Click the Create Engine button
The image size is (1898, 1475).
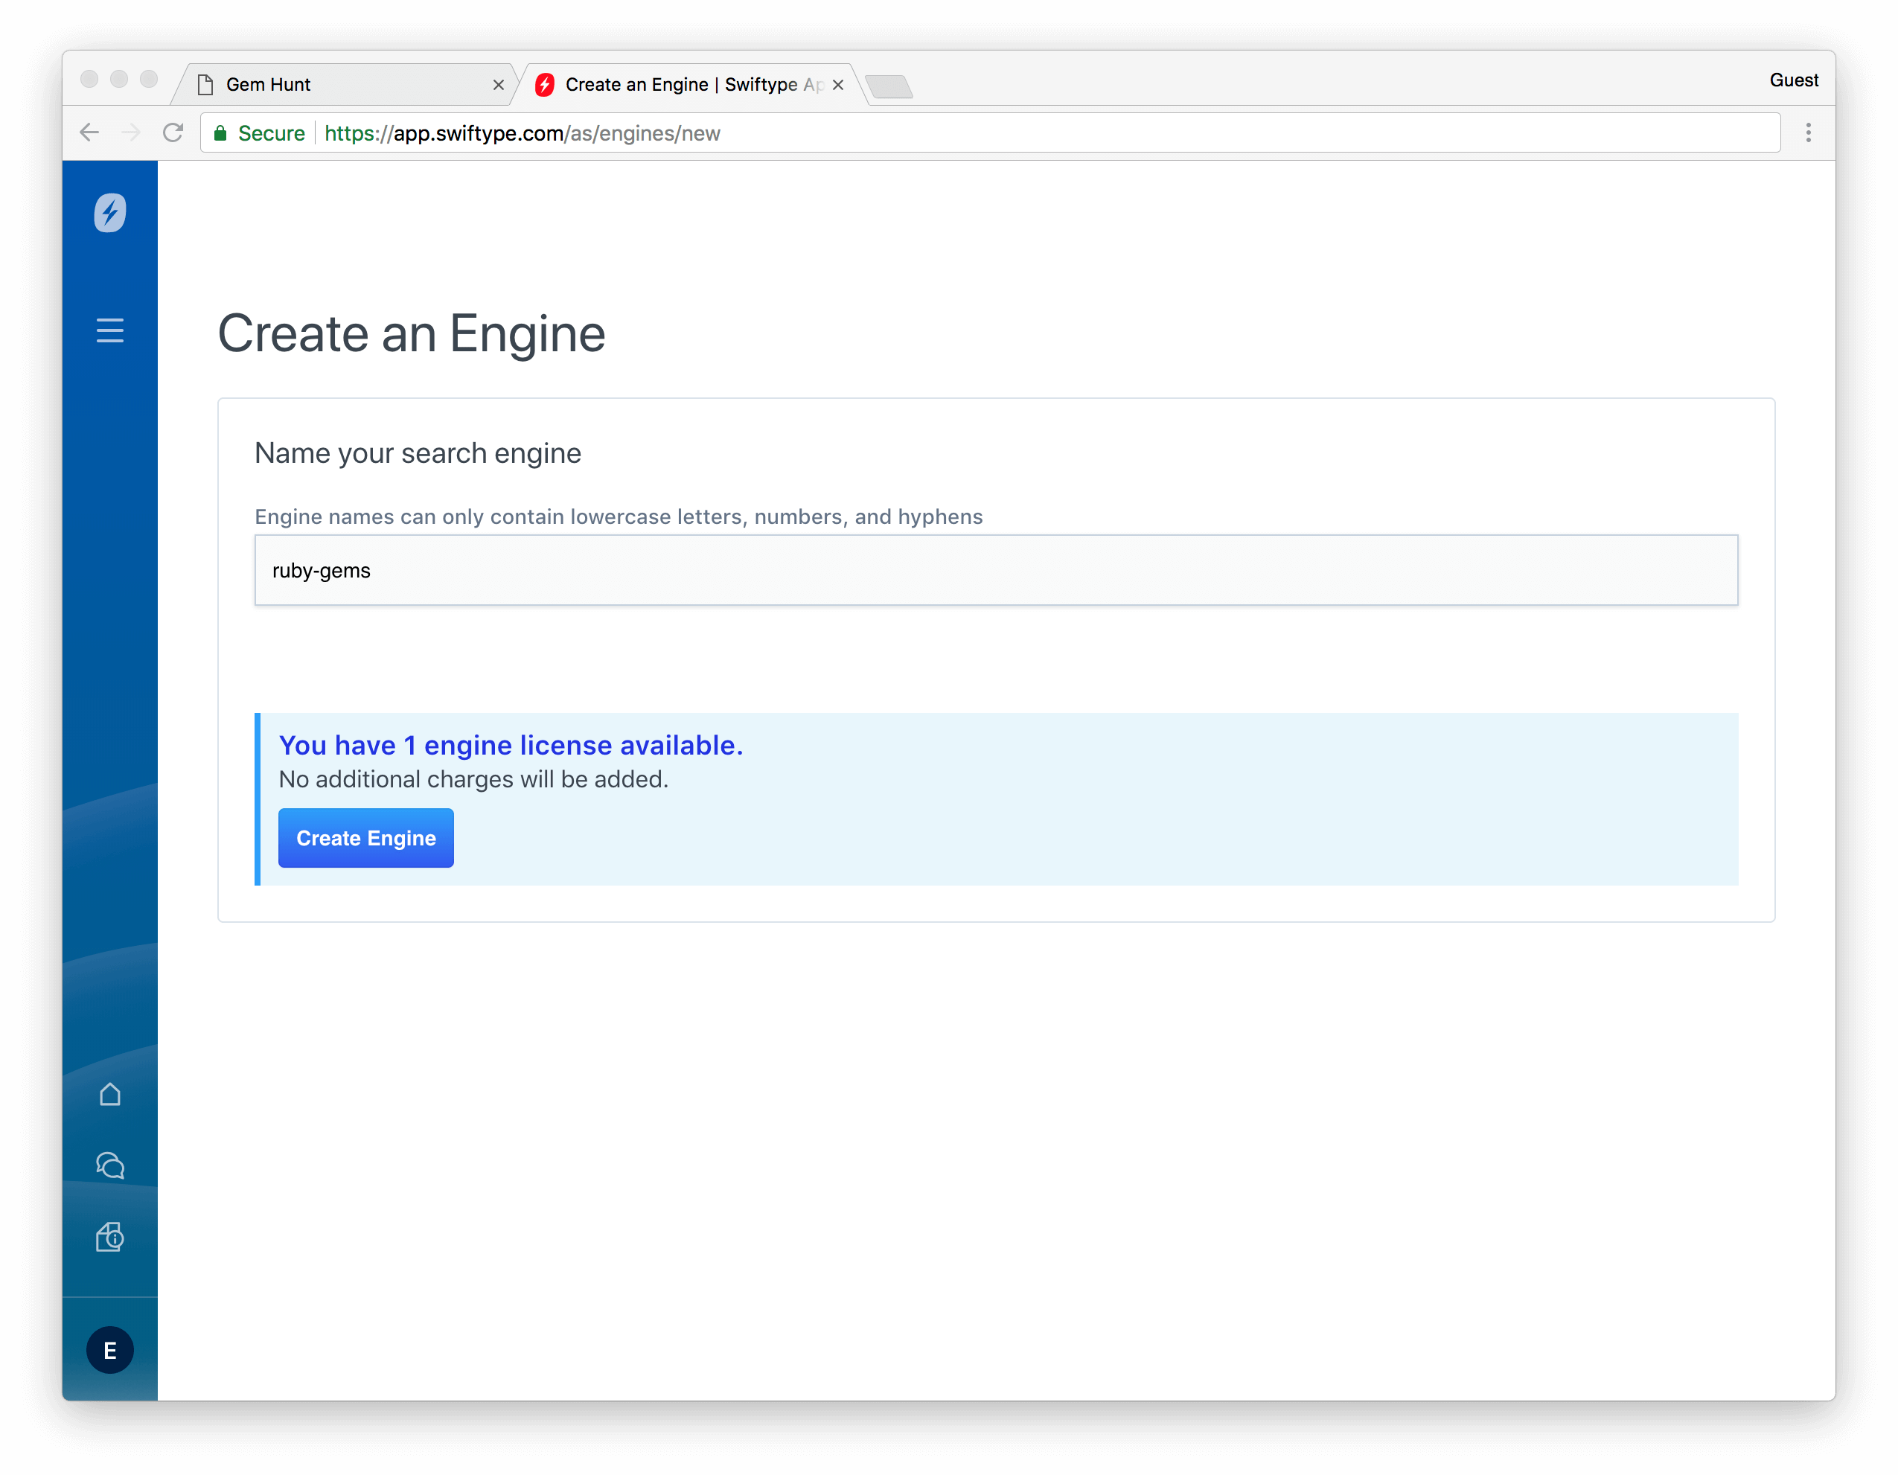366,837
